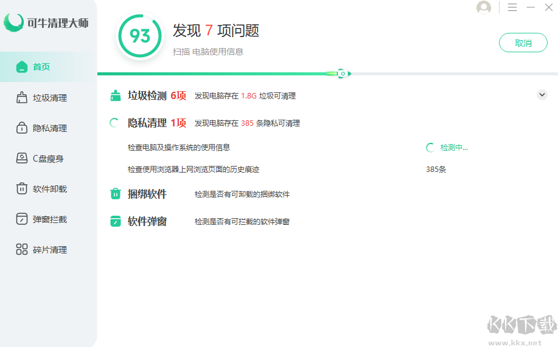558x347 pixels.
Task: Click the green trash 捆绑软件 icon
Action: pos(115,194)
